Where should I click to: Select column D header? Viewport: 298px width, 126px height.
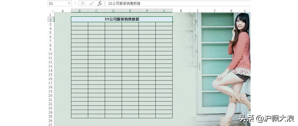113,11
